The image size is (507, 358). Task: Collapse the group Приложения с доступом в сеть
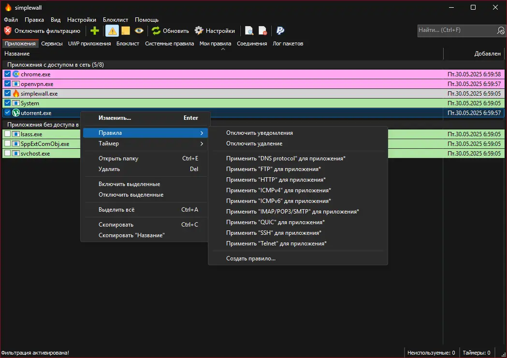(x=55, y=64)
